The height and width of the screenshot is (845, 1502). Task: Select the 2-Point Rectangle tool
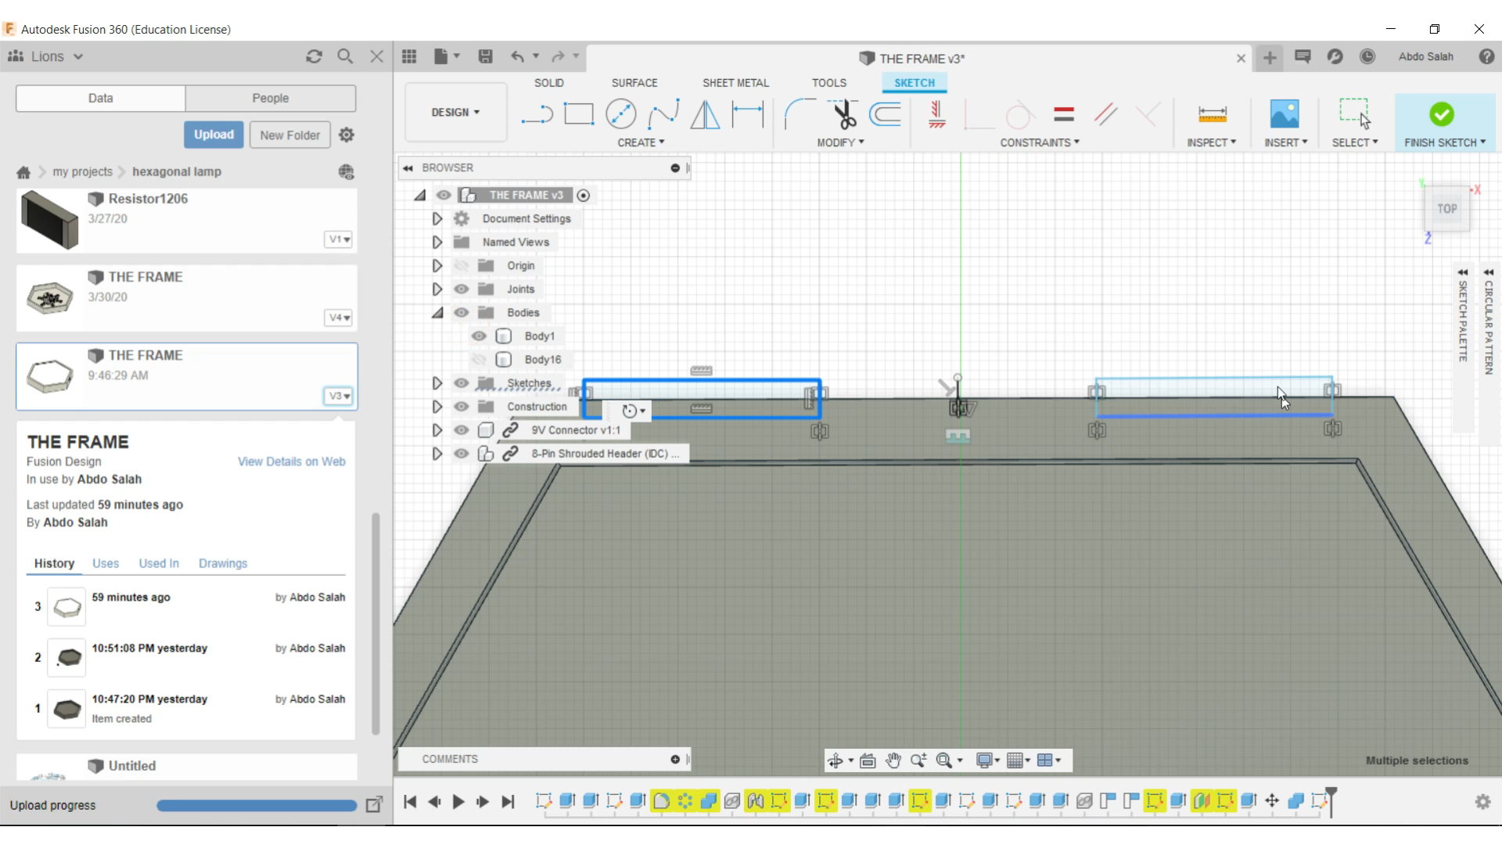pos(579,114)
